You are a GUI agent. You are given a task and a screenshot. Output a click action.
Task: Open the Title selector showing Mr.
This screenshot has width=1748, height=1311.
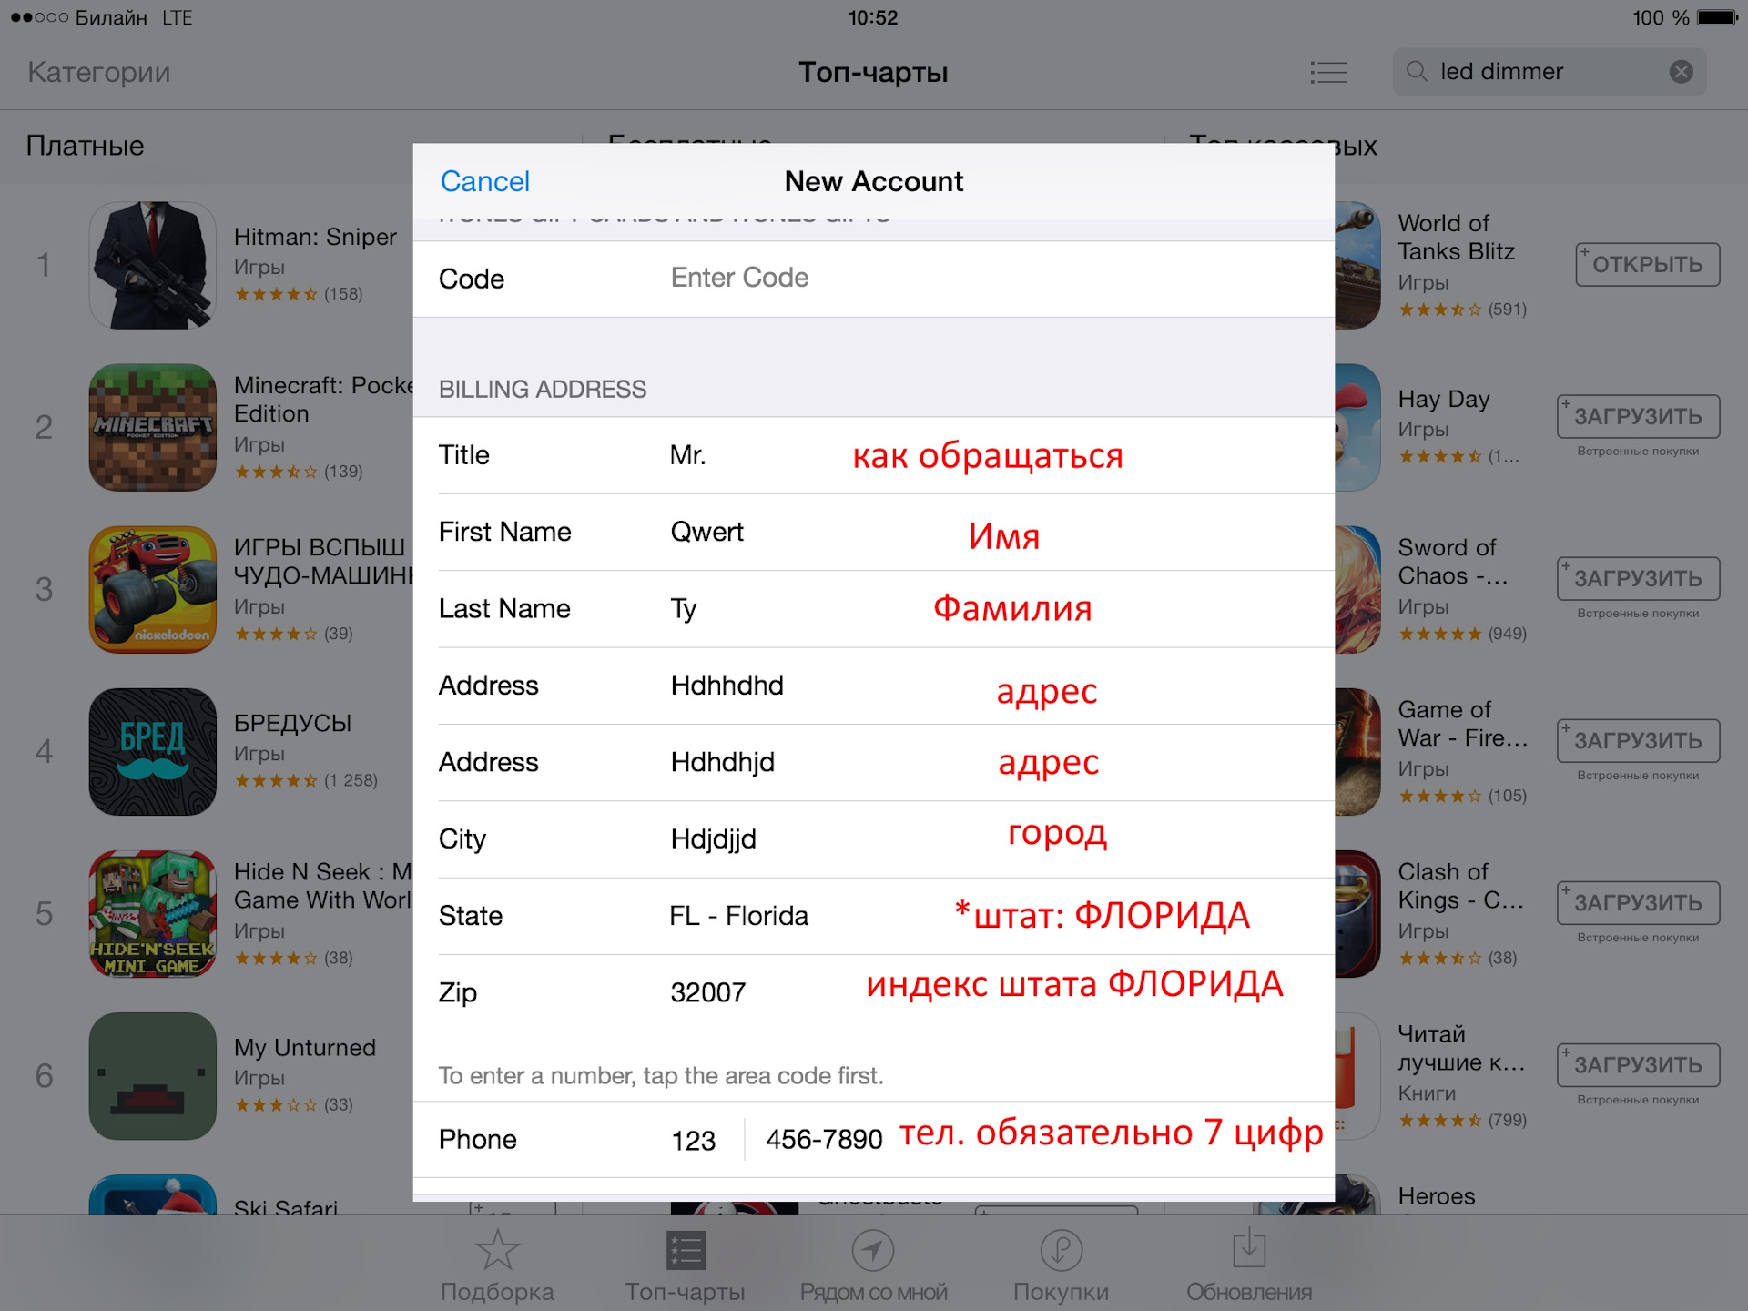(874, 455)
